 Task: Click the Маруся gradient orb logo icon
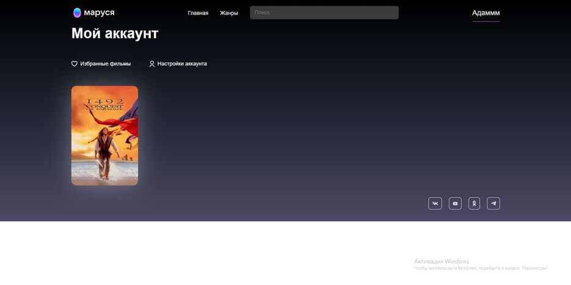[x=77, y=13]
